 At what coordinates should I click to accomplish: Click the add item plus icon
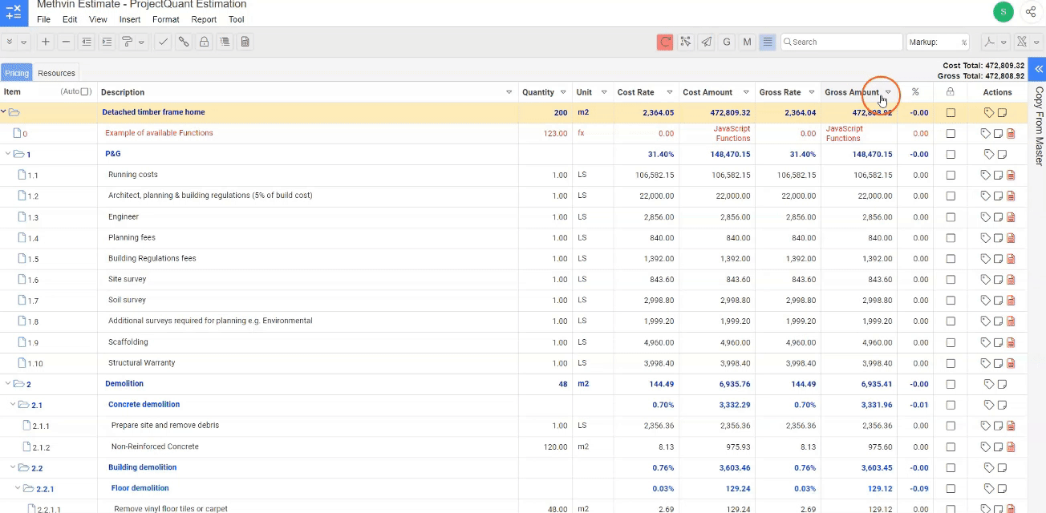(46, 42)
